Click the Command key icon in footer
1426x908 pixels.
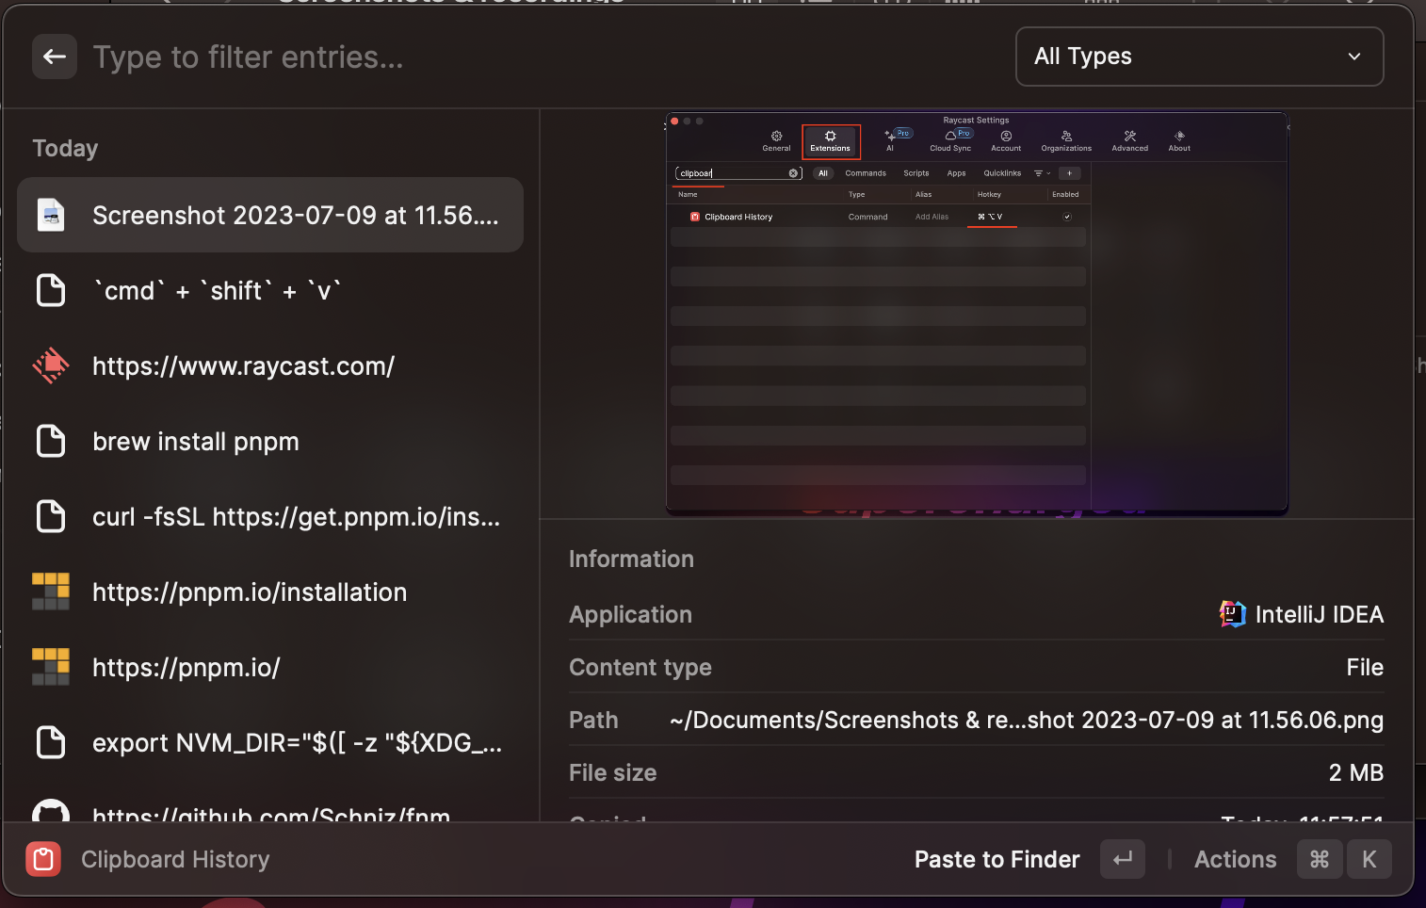pos(1320,859)
